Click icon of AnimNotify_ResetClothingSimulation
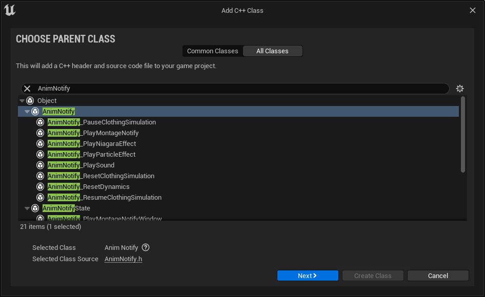The image size is (485, 297). 40,176
